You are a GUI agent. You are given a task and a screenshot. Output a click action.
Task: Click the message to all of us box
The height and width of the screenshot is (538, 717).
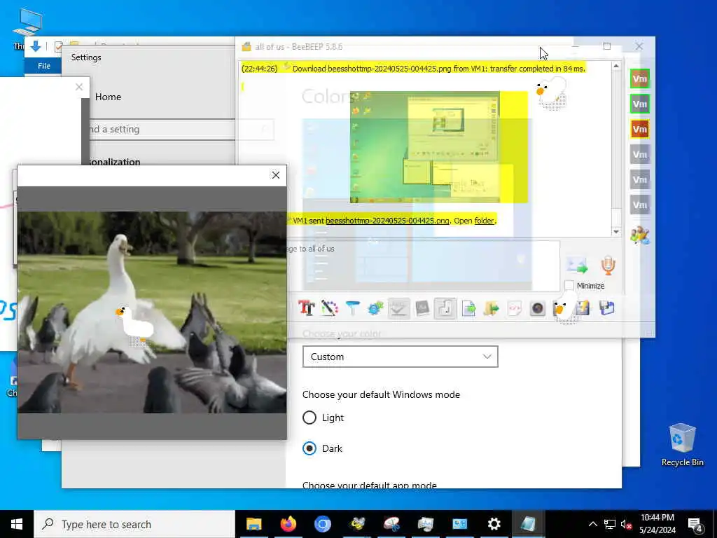coord(423,265)
